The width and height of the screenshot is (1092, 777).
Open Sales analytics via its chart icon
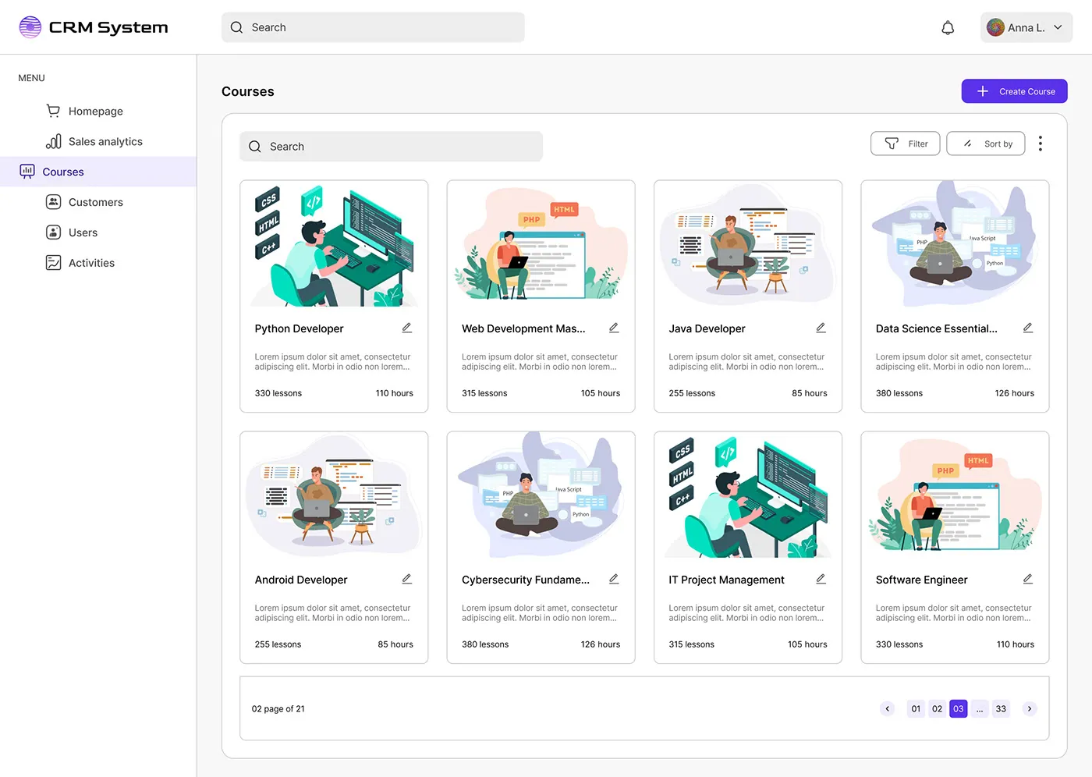(53, 141)
